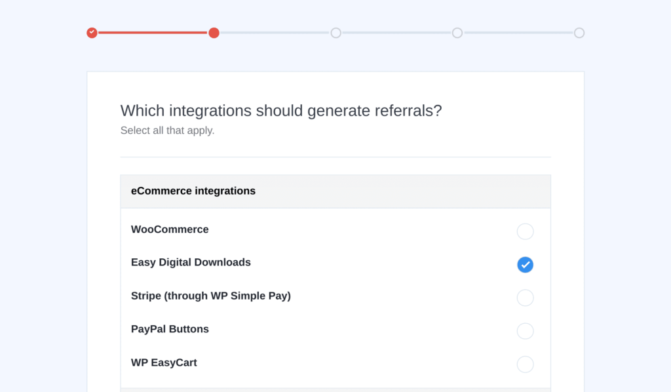Screen dimensions: 671x392
Task: Click the eCommerce integrations section header
Action: coord(335,191)
